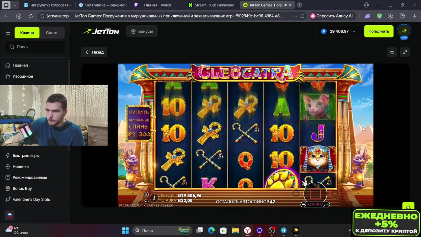Open the VIP profile avatar
Screen dimensions: 421x237
[x=404, y=32]
